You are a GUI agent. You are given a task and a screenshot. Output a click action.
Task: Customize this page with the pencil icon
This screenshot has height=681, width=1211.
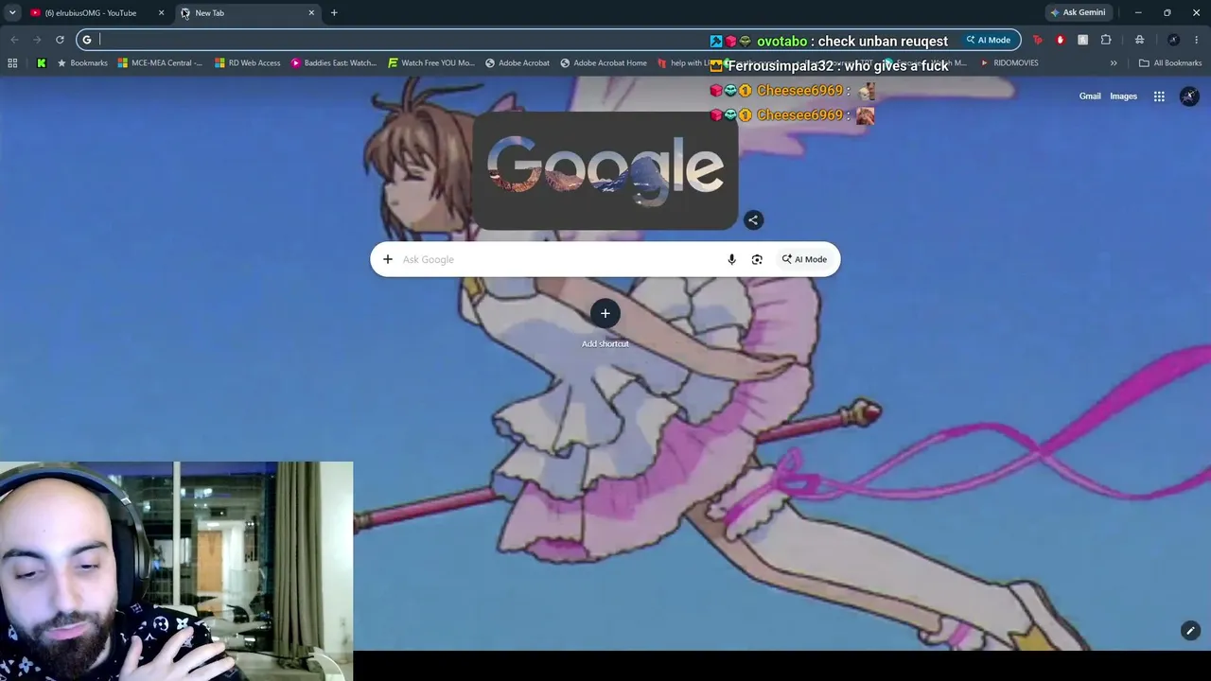click(1190, 631)
